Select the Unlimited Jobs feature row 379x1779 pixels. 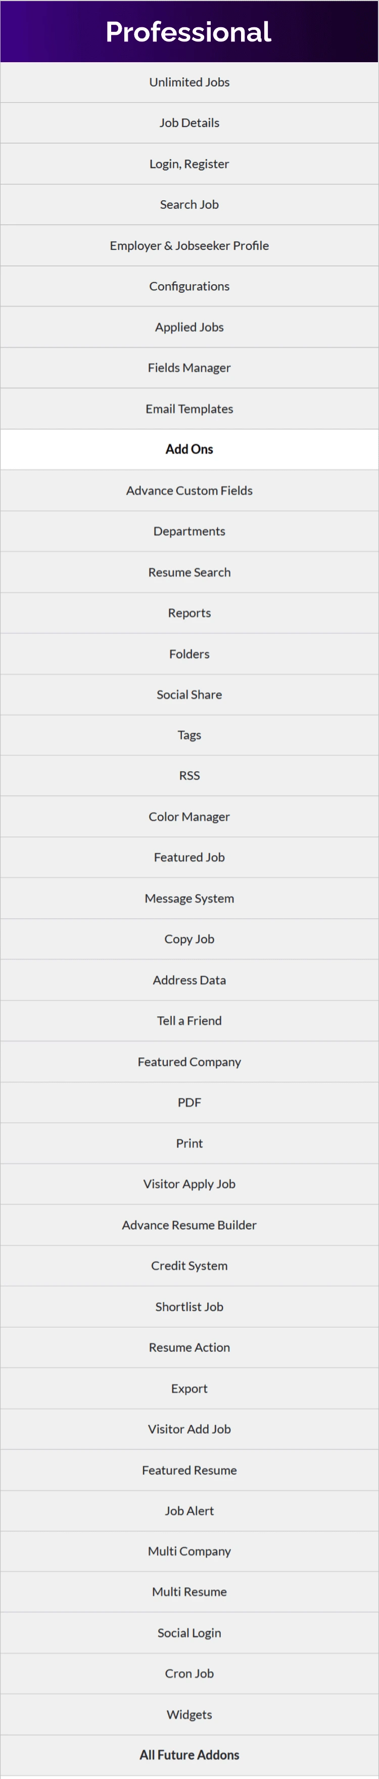(189, 82)
